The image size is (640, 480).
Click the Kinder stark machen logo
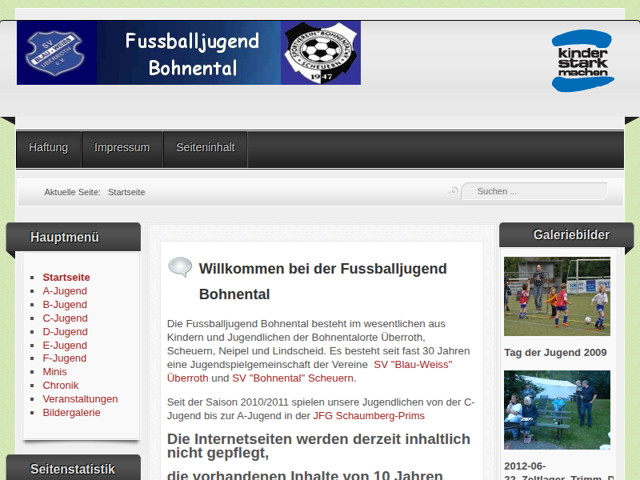pyautogui.click(x=582, y=61)
